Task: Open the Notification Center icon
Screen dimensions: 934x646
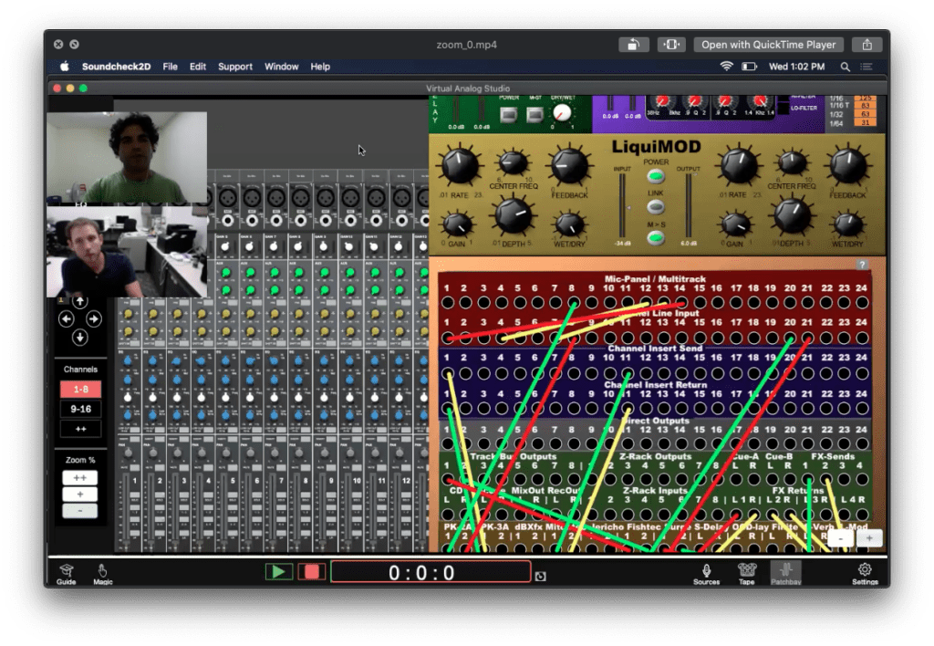Action: click(x=867, y=67)
